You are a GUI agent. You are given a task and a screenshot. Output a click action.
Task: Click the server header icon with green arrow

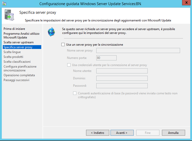[x=9, y=15]
